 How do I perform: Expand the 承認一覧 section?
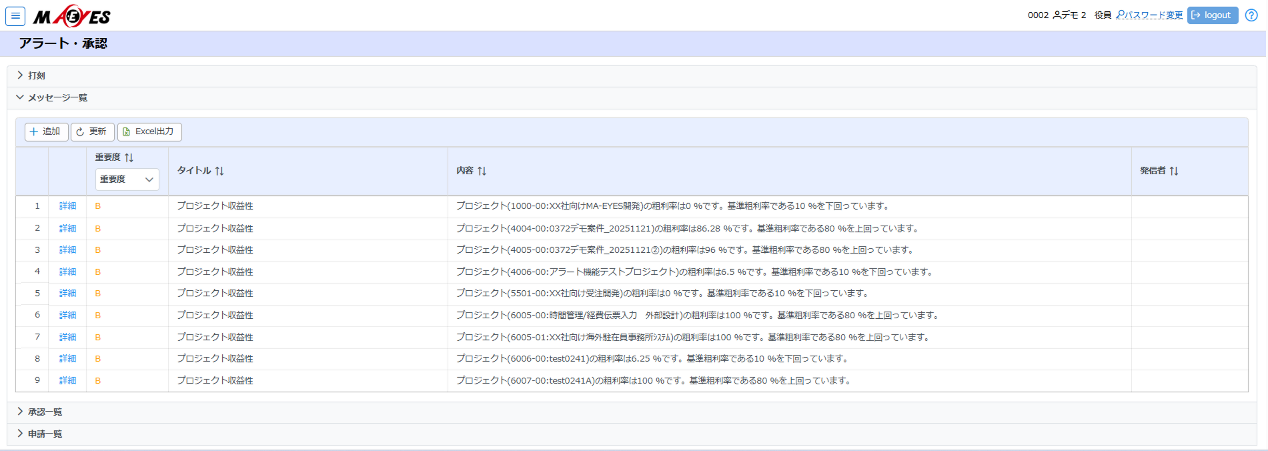tap(44, 412)
